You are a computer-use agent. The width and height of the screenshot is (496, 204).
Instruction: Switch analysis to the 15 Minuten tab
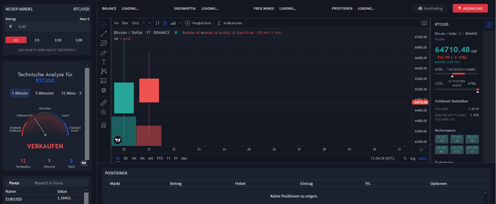click(68, 93)
